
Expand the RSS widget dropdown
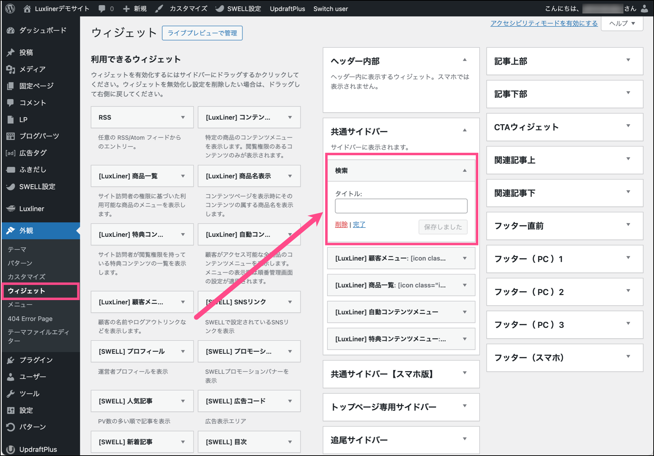183,117
